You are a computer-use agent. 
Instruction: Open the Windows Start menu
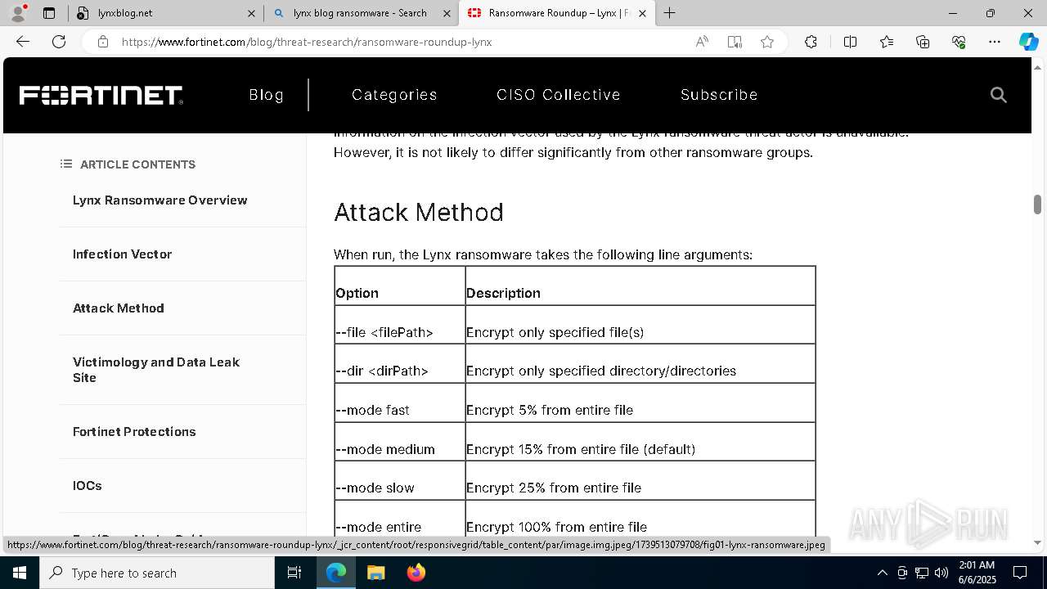coord(20,573)
